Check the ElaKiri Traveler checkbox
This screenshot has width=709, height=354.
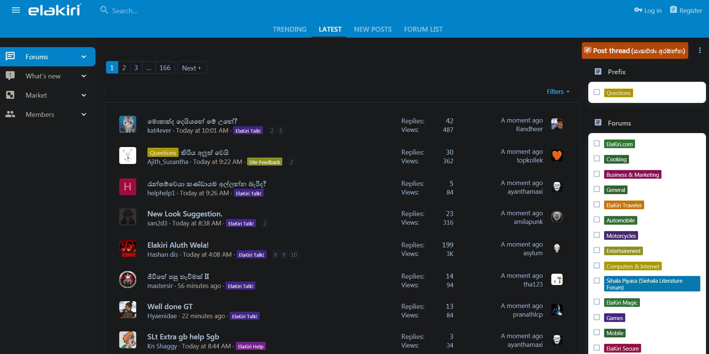point(597,204)
